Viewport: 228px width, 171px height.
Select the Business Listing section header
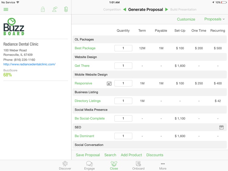coord(150,92)
